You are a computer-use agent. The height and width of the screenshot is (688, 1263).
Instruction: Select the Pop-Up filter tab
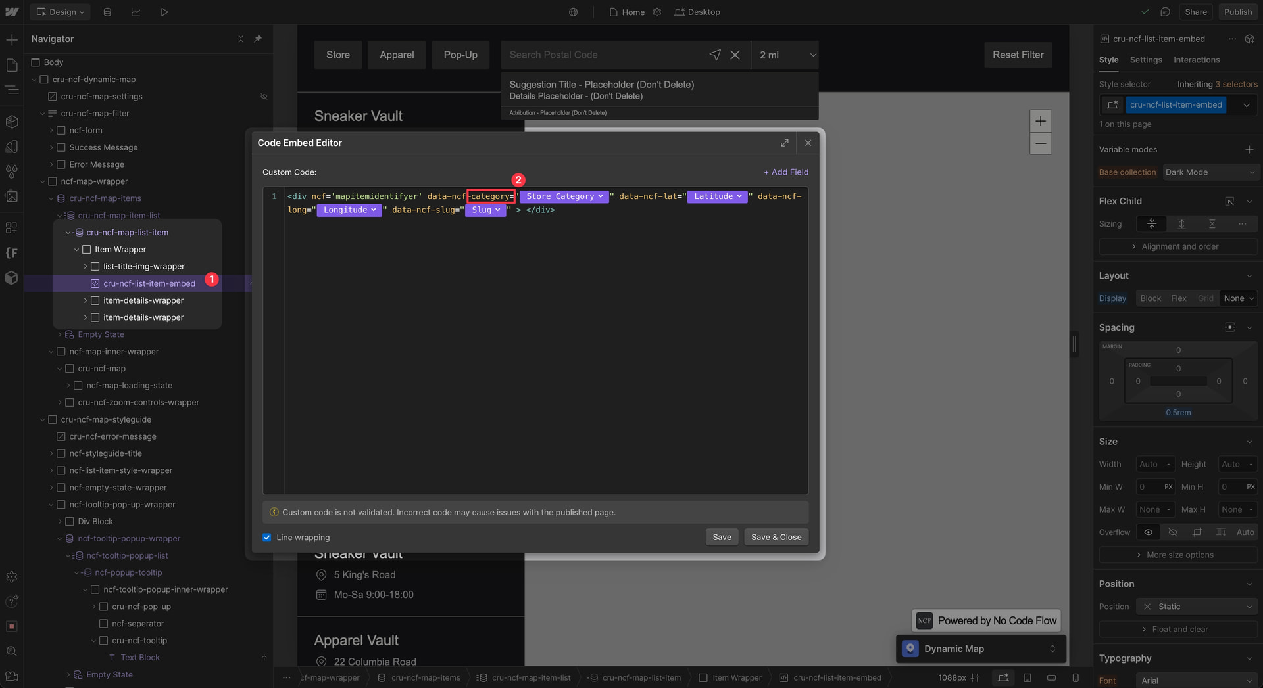tap(460, 55)
